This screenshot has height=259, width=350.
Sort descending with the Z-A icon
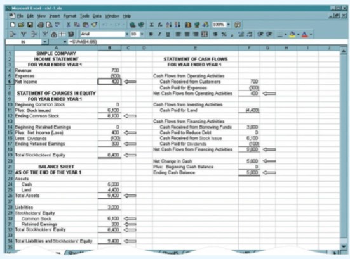click(177, 25)
